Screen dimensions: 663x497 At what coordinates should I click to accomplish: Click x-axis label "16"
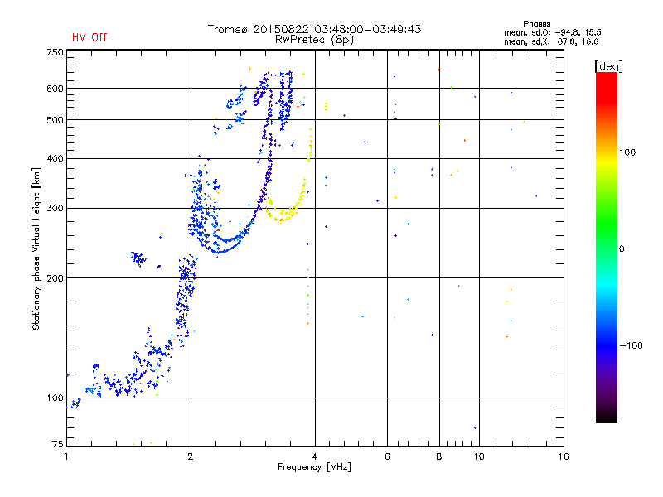564,456
